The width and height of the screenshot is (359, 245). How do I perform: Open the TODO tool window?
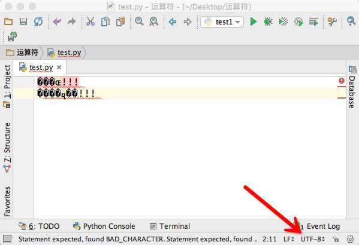coord(39,226)
